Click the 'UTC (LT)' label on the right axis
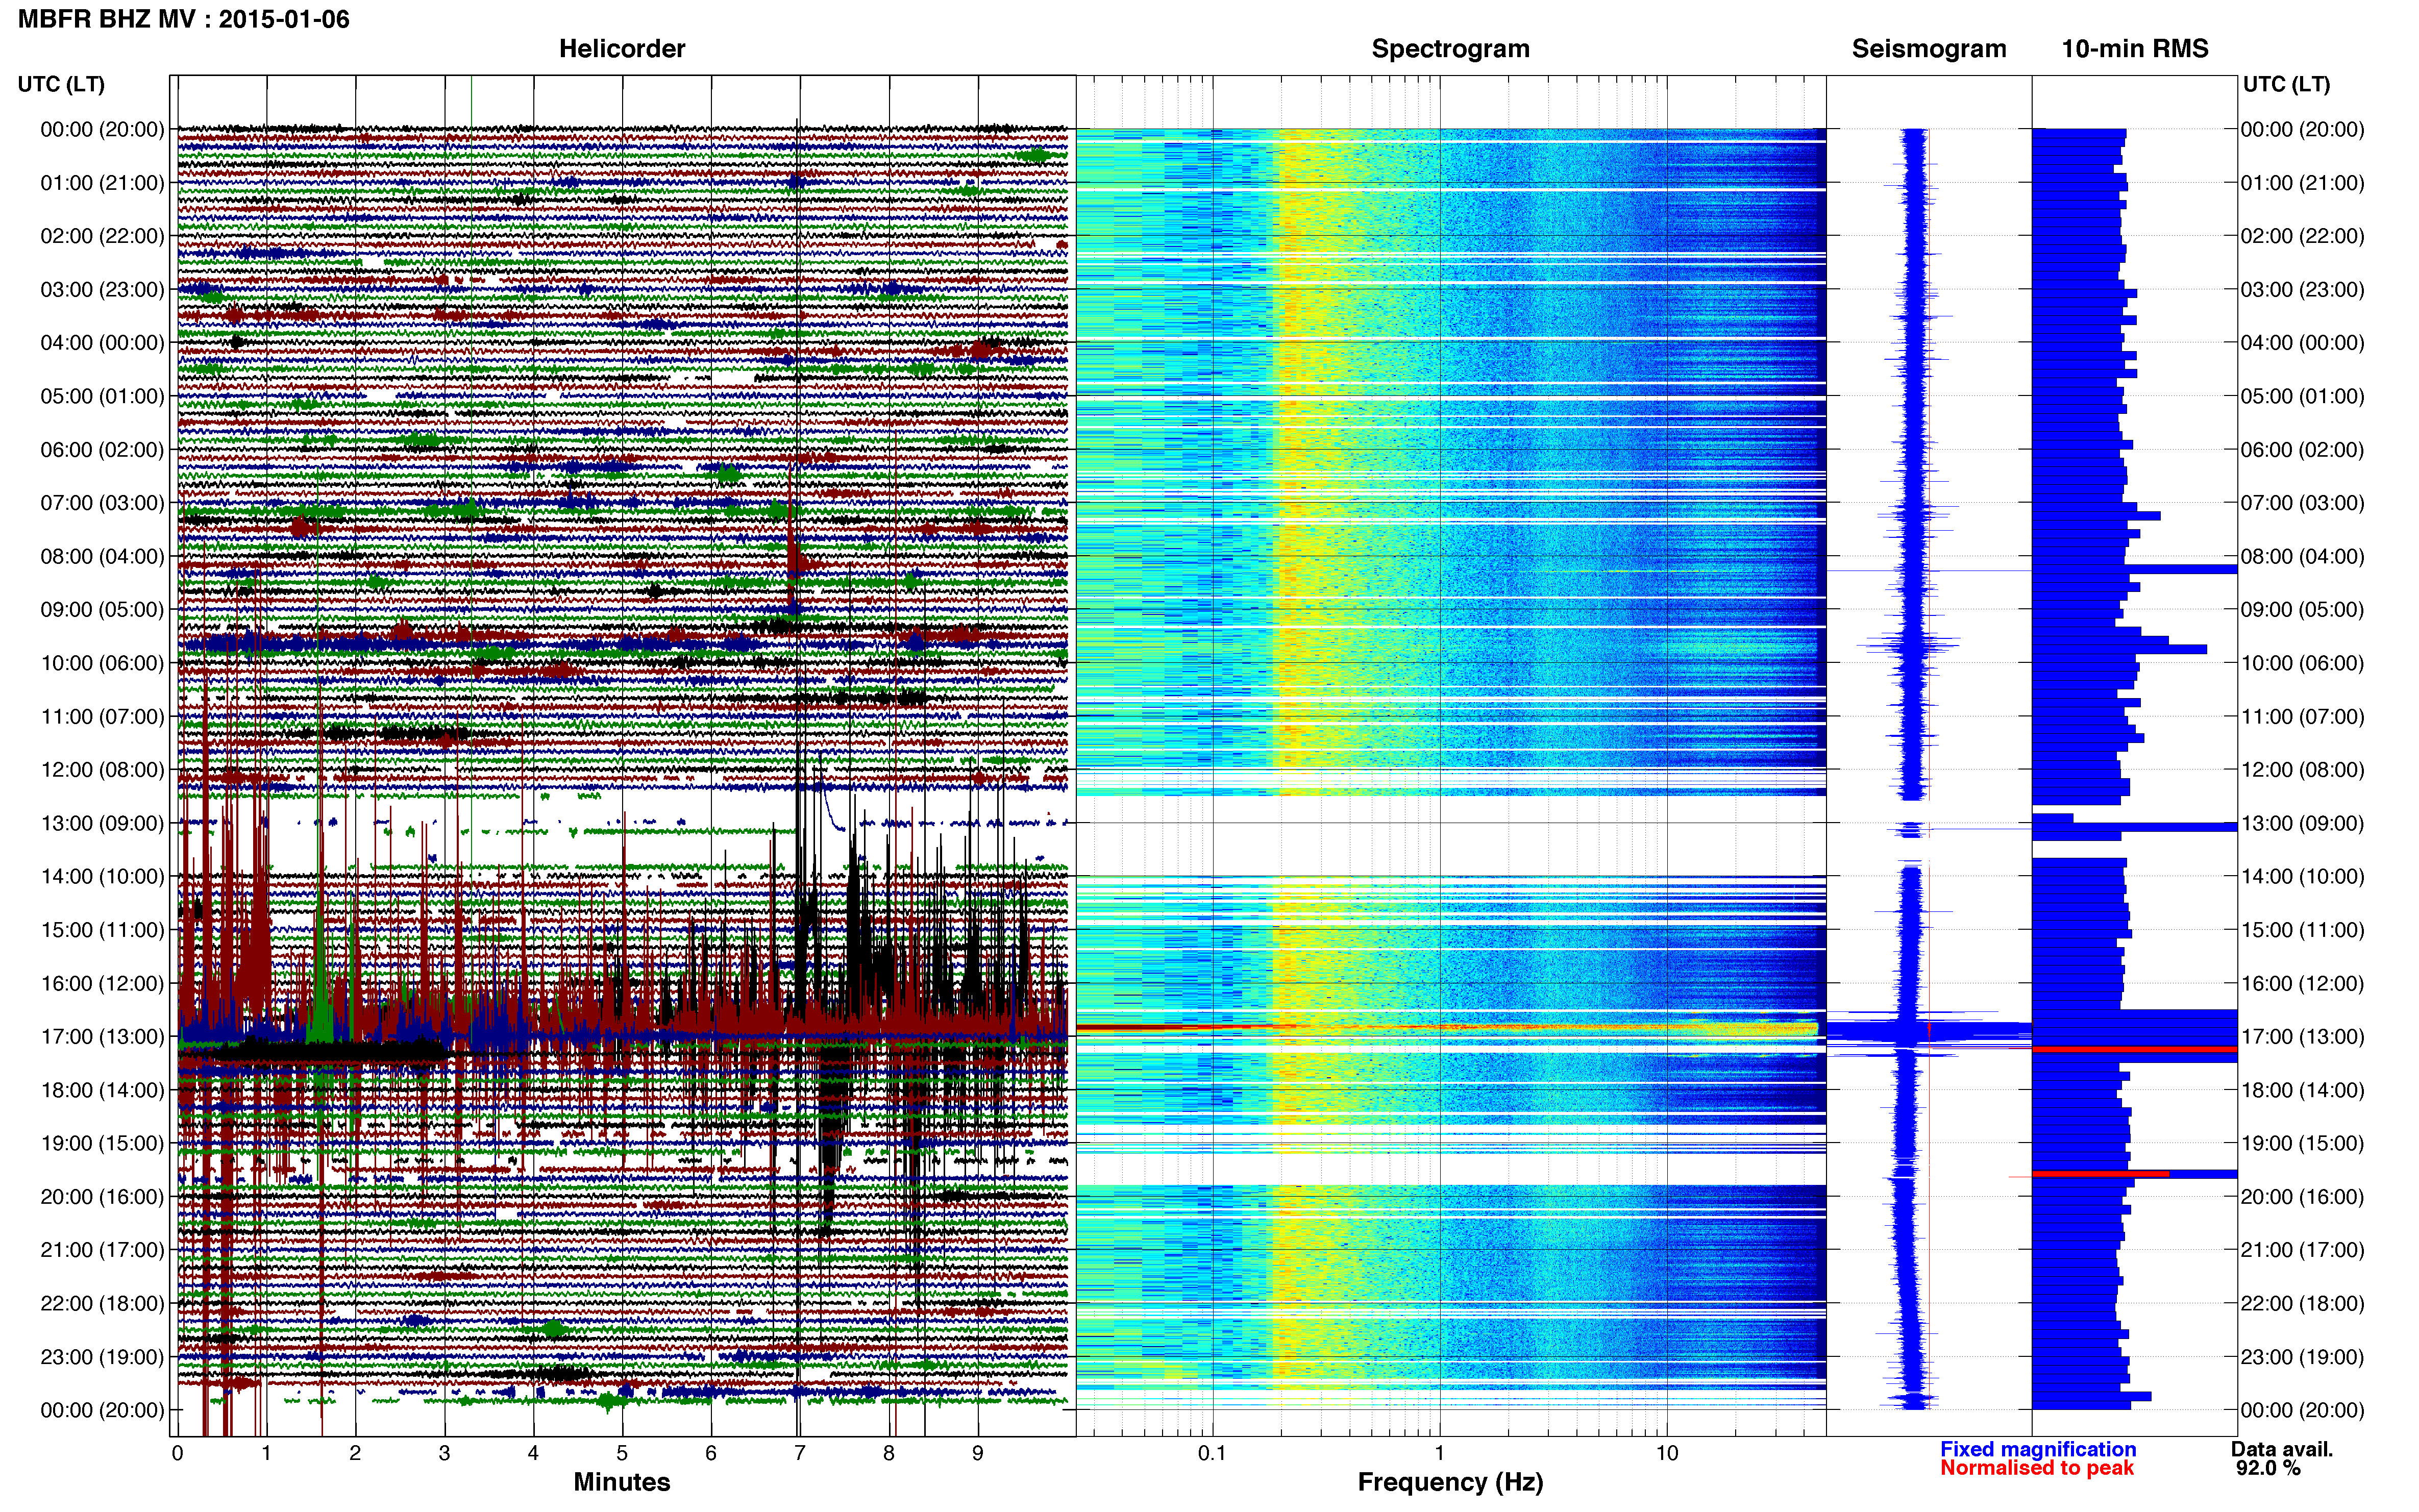This screenshot has height=1512, width=2419. pos(2286,84)
